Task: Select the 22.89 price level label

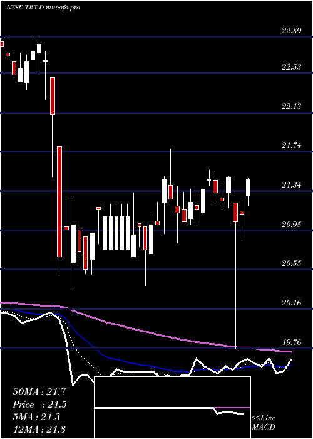Action: click(x=292, y=30)
